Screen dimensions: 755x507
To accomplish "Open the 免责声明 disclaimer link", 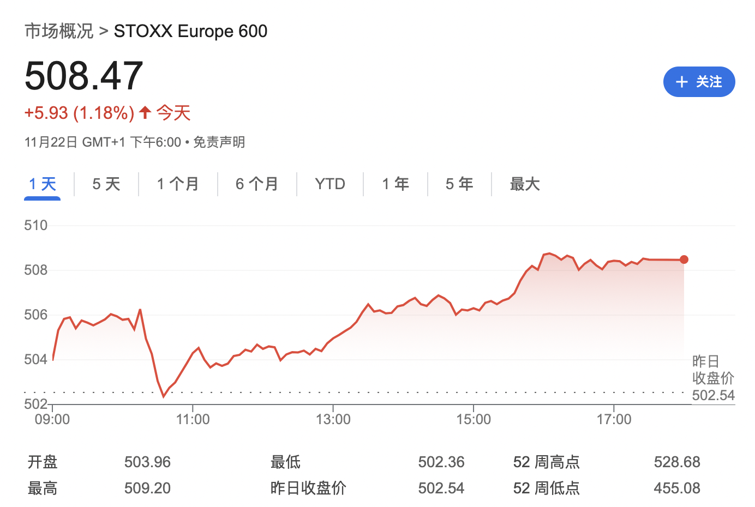I will tap(219, 142).
